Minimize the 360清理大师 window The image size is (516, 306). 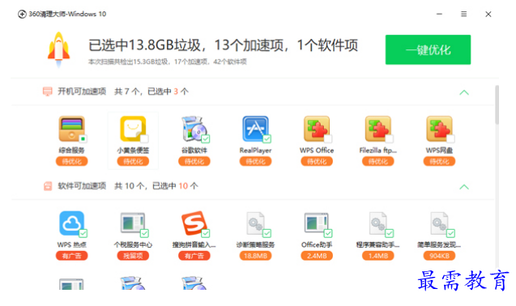tap(439, 14)
